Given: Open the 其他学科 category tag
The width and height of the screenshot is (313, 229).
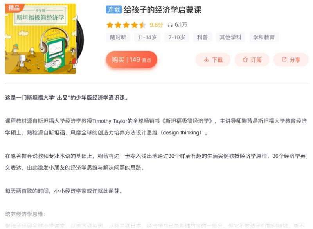Looking at the screenshot, I should (230, 37).
